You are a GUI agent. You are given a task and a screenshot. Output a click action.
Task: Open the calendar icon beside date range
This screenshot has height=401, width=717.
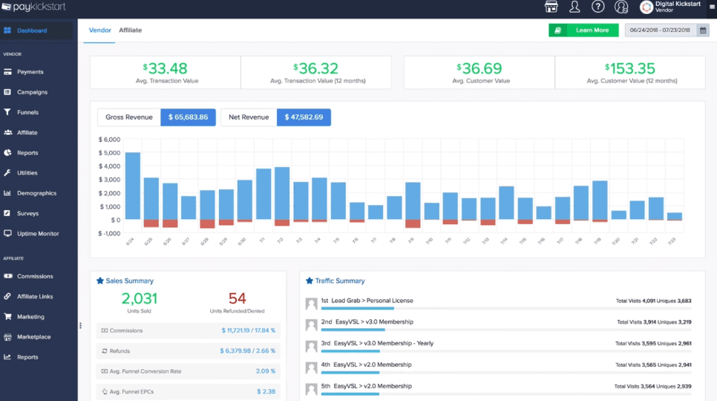(x=703, y=30)
